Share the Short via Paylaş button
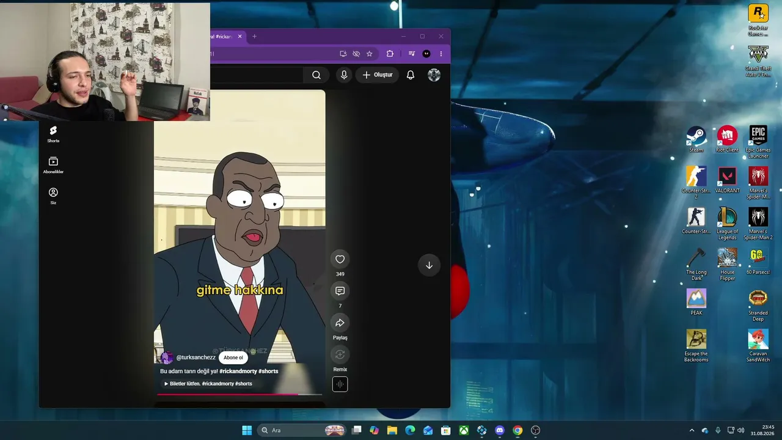 [x=340, y=323]
